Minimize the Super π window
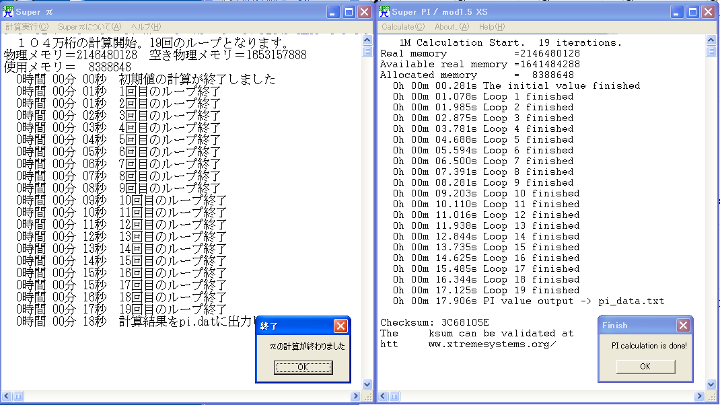Viewport: 720px width, 405px height. [333, 11]
